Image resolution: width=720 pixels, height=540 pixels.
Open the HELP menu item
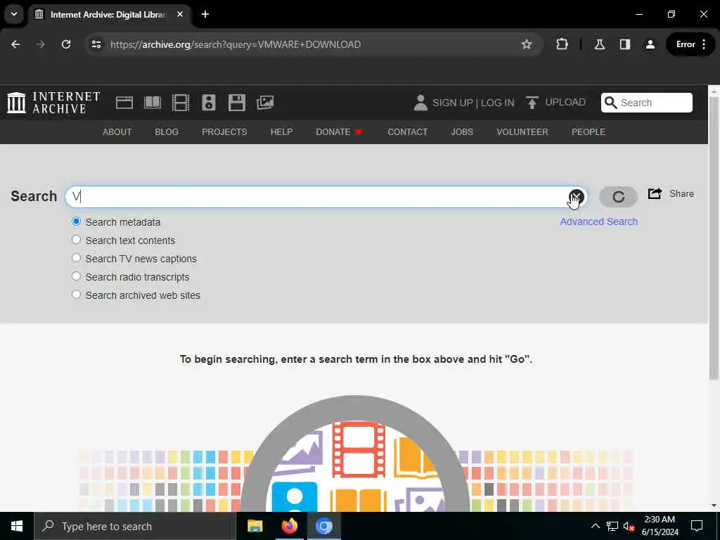click(281, 131)
